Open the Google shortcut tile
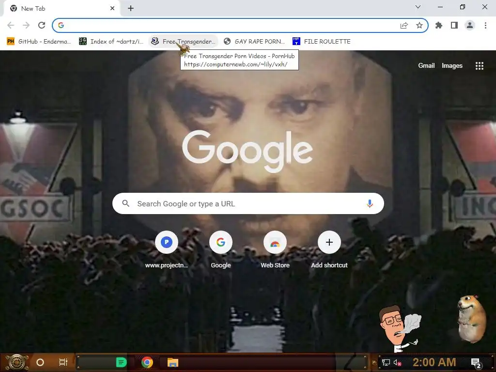The width and height of the screenshot is (496, 372). [221, 249]
